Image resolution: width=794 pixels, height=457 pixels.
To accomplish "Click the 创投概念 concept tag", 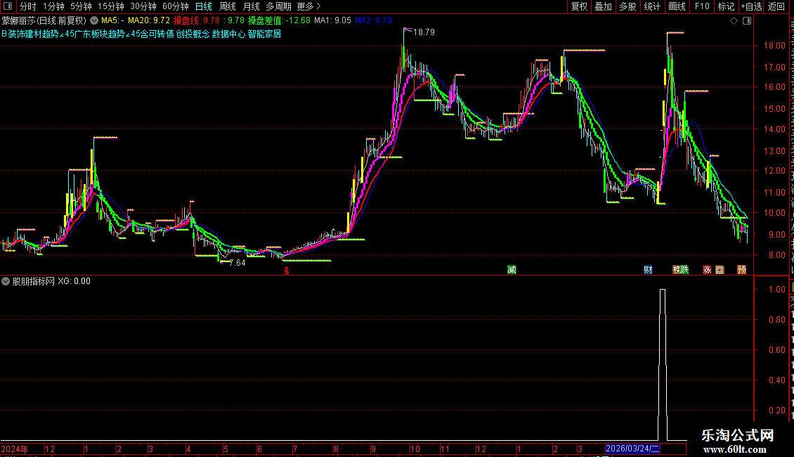I will coord(193,34).
